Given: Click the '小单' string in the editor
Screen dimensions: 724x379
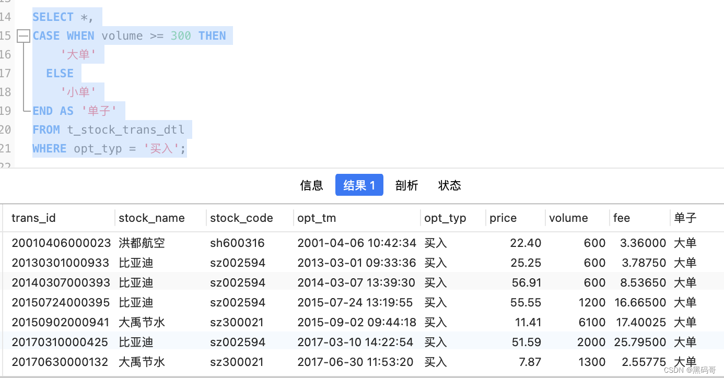Looking at the screenshot, I should pyautogui.click(x=78, y=92).
